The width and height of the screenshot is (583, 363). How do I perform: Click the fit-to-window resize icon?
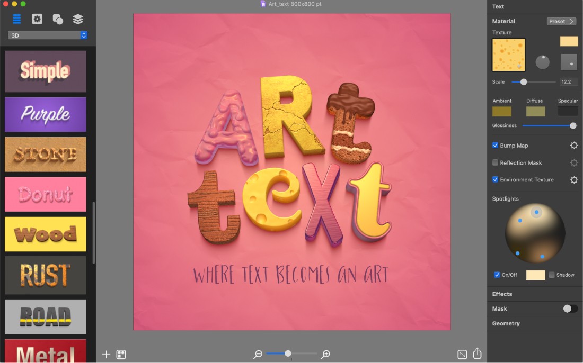(462, 355)
